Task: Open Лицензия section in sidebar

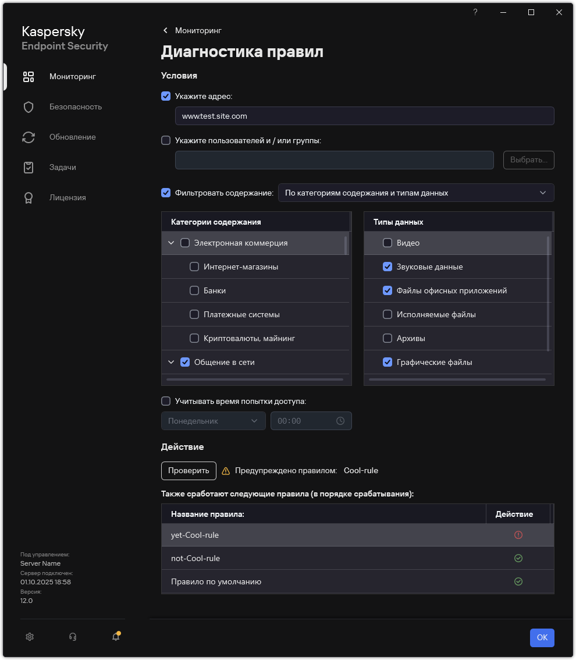Action: point(67,197)
